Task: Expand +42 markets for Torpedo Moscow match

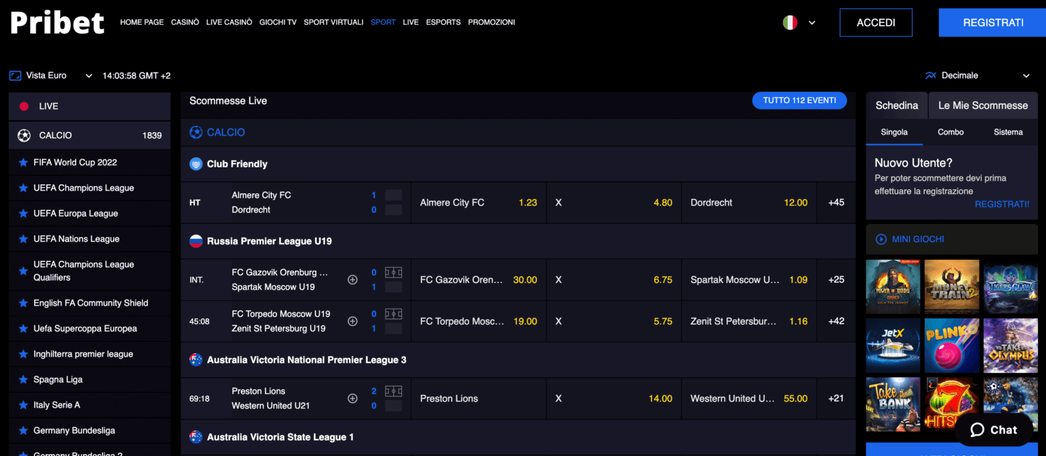Action: 836,321
